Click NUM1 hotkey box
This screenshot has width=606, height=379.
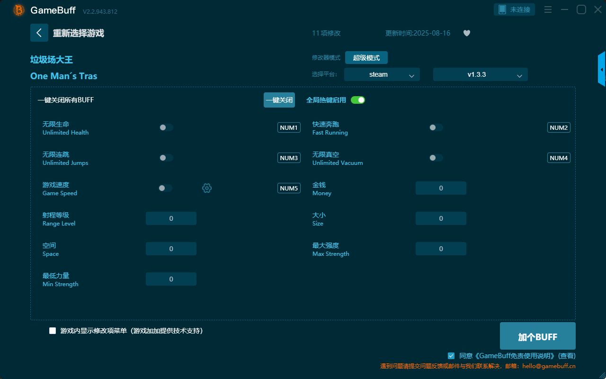pos(289,127)
